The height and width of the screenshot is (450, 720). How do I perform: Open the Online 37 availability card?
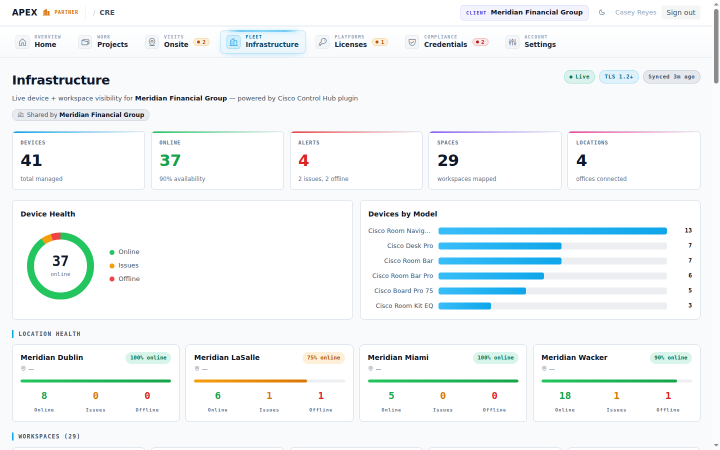(x=217, y=160)
